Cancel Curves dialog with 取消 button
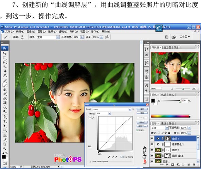201x169 pixels. pos(142,113)
